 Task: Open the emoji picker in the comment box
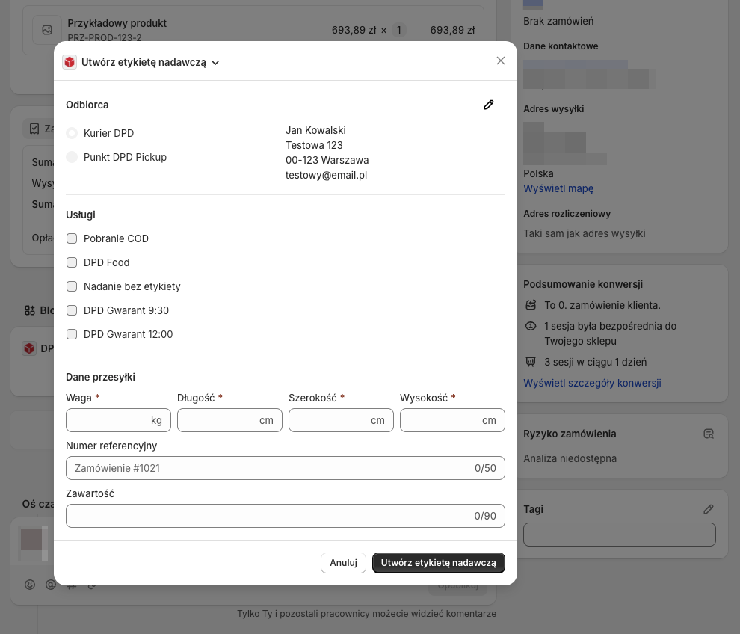tap(30, 585)
